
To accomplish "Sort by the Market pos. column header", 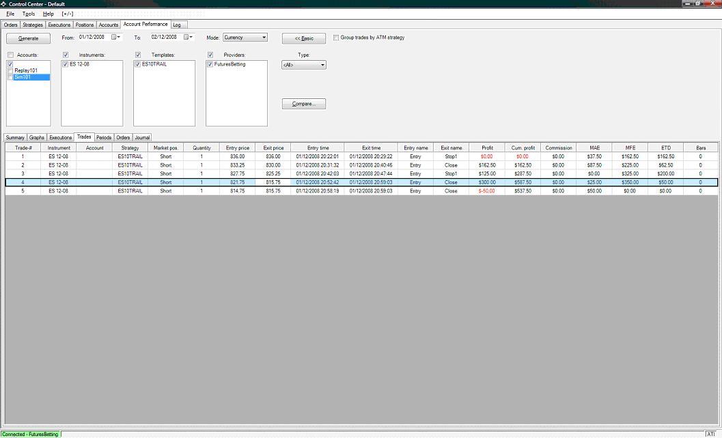I will 166,148.
